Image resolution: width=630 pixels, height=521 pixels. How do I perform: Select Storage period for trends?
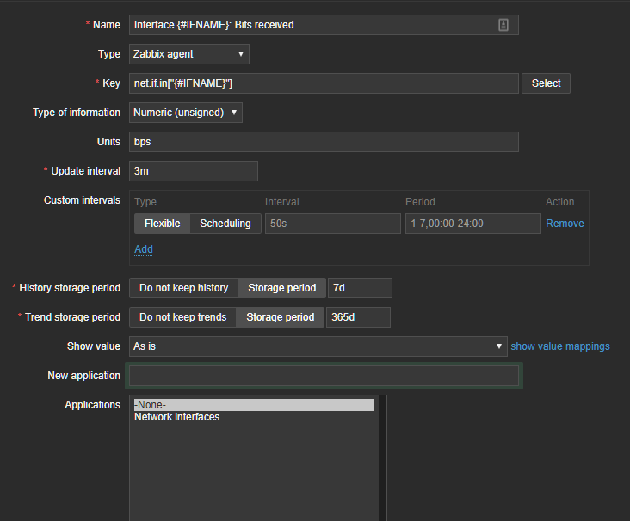[281, 317]
